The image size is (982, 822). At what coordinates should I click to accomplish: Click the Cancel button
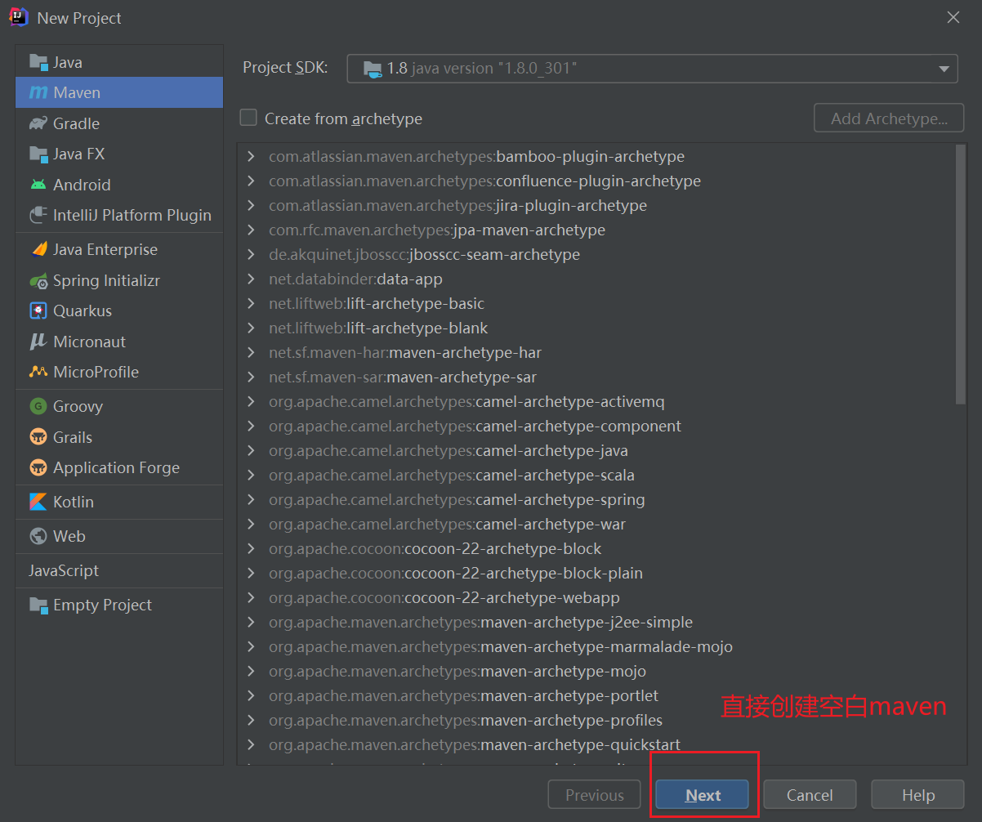(810, 795)
